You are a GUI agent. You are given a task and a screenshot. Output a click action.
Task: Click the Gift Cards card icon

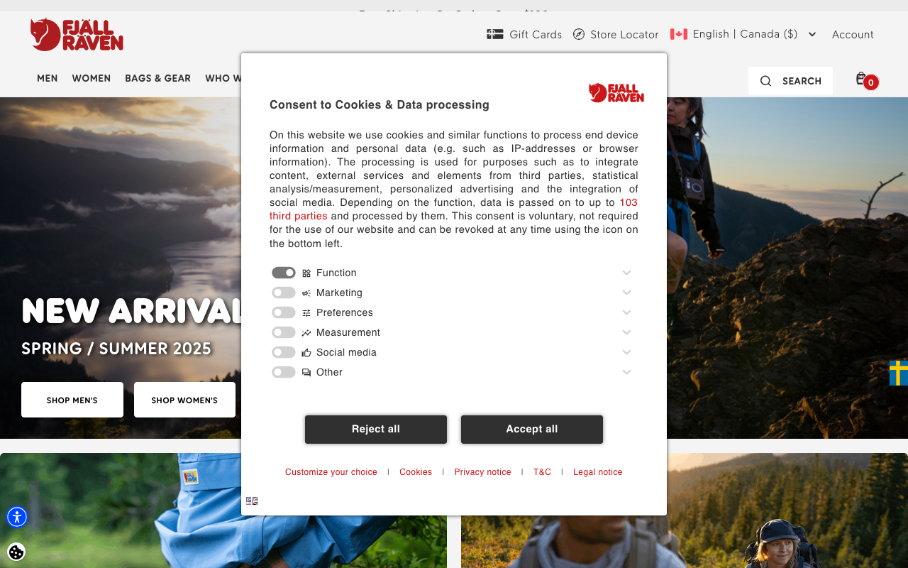tap(495, 34)
